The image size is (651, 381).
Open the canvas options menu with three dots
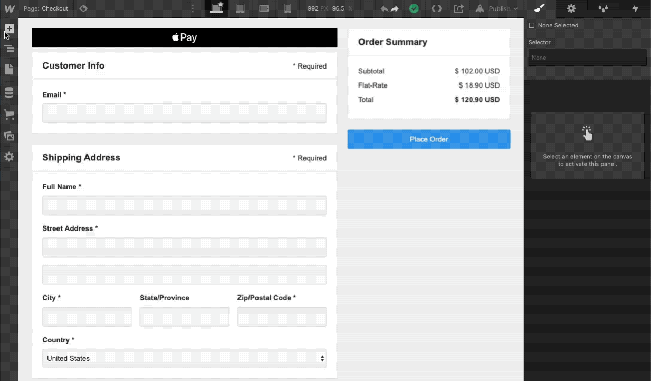pyautogui.click(x=192, y=8)
